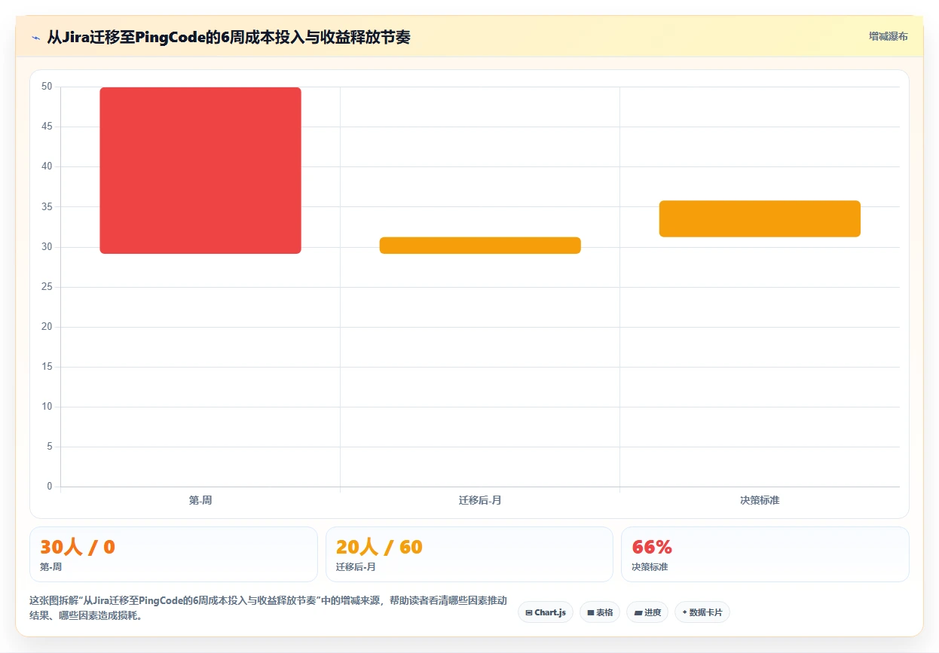The width and height of the screenshot is (939, 653).
Task: Click the chart title 从Jira迁移至PingCode
Action: [228, 38]
